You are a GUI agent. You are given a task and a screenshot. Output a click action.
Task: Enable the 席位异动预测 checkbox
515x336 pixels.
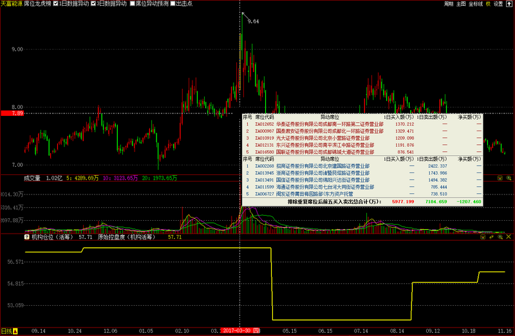pos(132,4)
